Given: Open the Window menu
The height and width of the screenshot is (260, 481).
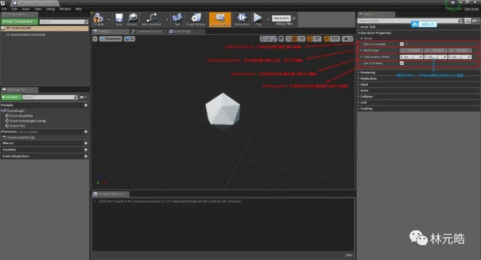Looking at the screenshot, I should 65,9.
